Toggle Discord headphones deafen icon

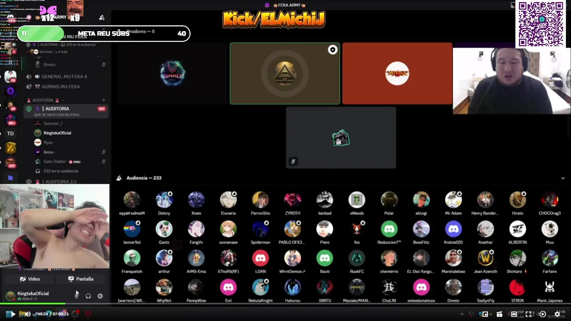88,296
